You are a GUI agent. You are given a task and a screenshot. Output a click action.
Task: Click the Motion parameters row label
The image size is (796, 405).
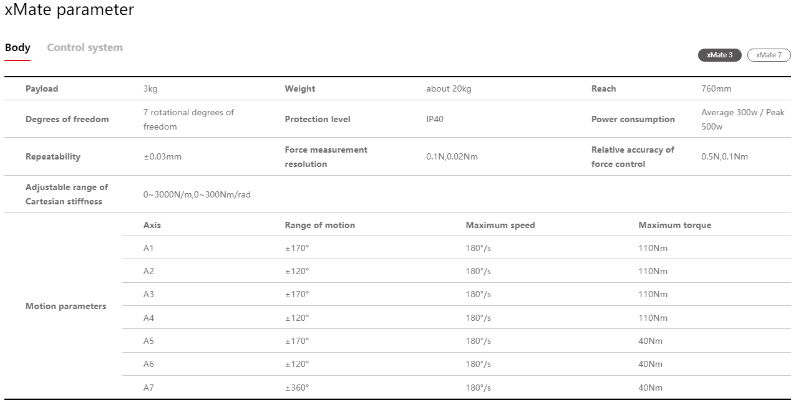pyautogui.click(x=66, y=306)
